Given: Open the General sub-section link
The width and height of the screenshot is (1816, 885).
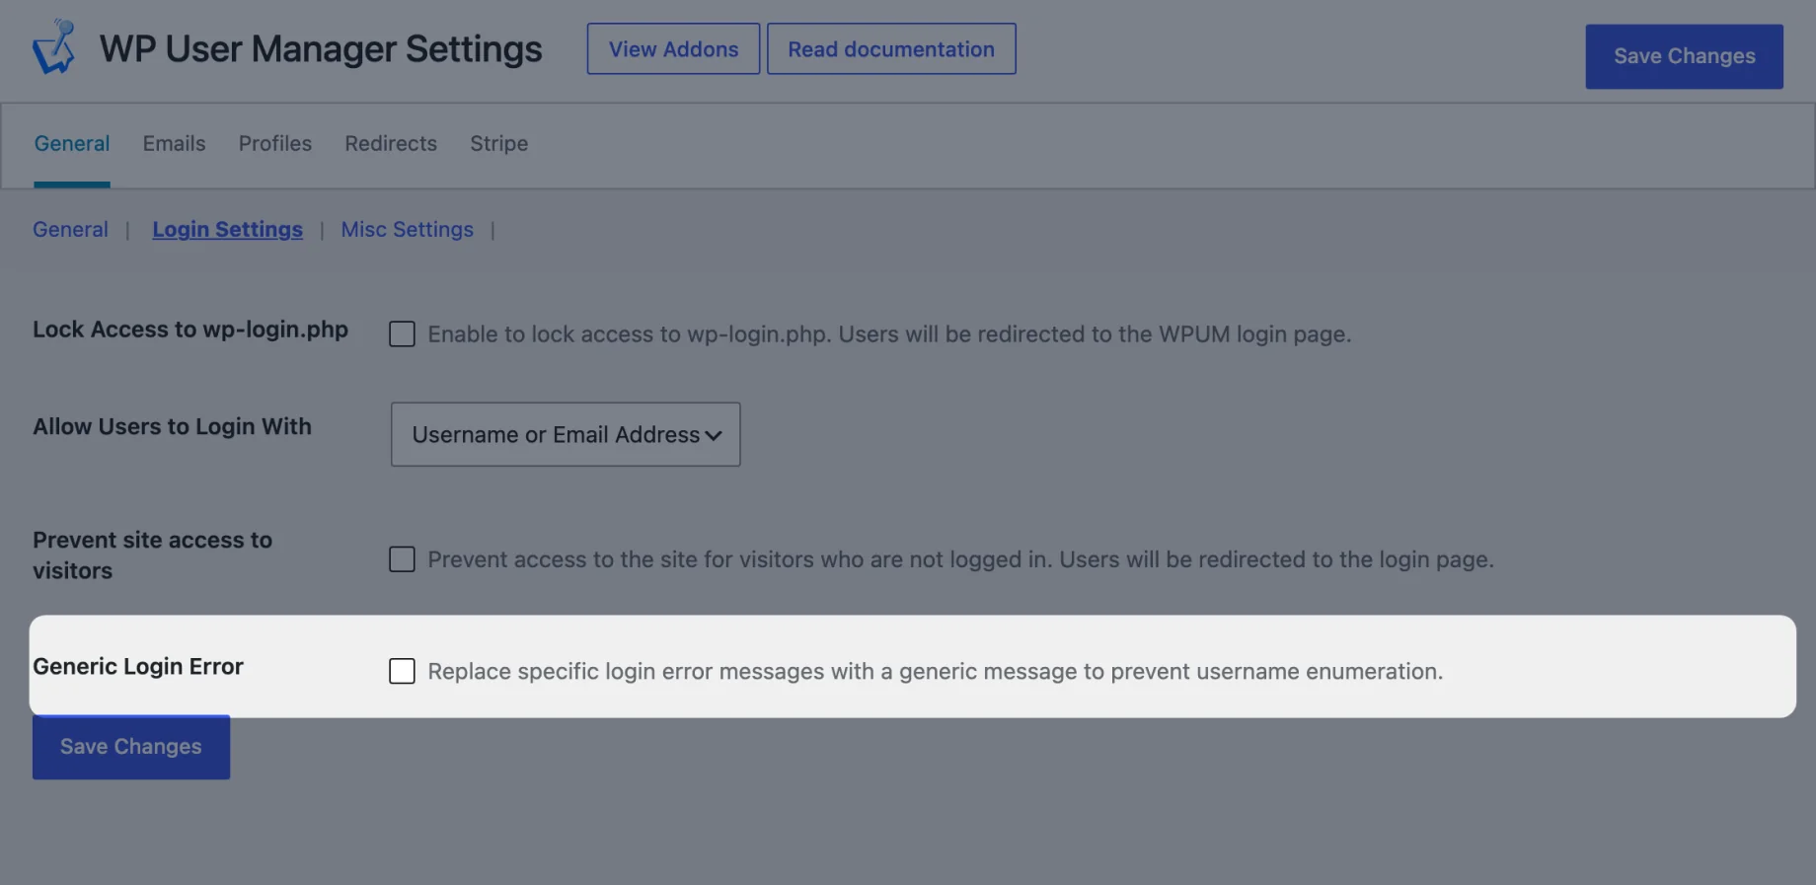Looking at the screenshot, I should (70, 229).
